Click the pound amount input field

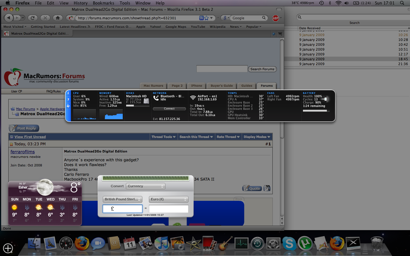pos(122,209)
